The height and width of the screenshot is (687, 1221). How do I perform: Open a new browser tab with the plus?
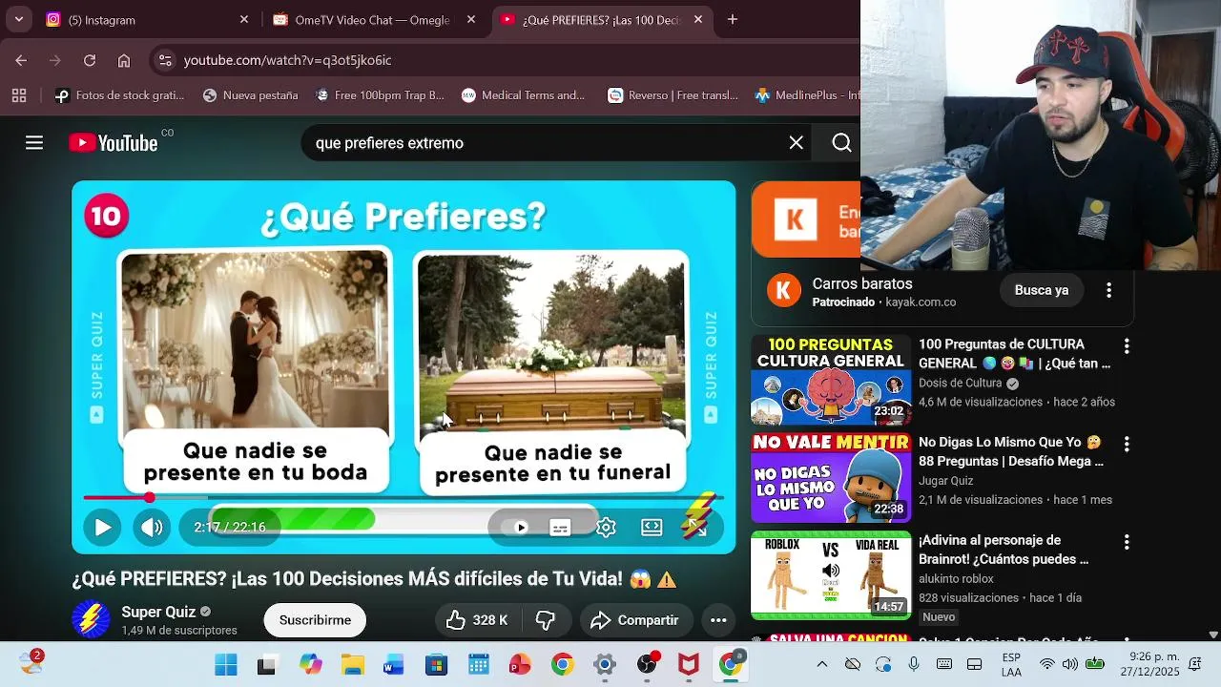(x=733, y=20)
